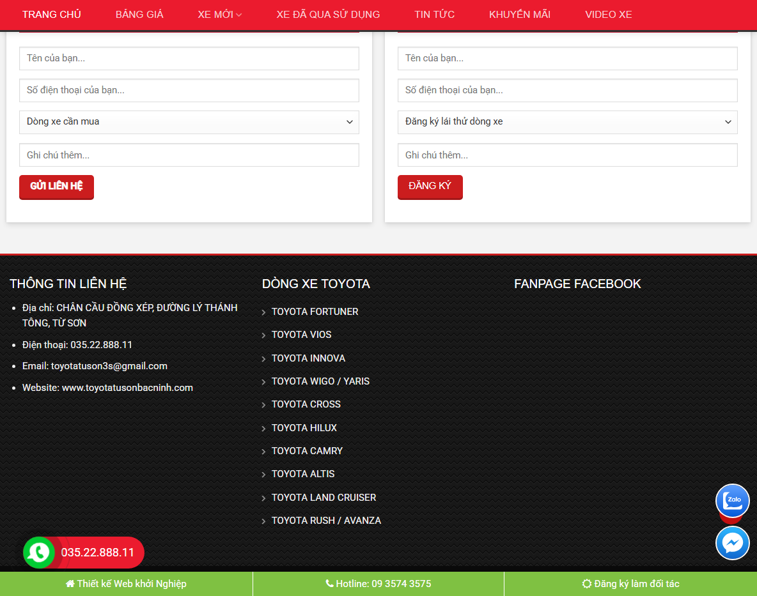Open the Dòng xe cần mua dropdown
Screen dimensions: 757x596
coord(189,121)
